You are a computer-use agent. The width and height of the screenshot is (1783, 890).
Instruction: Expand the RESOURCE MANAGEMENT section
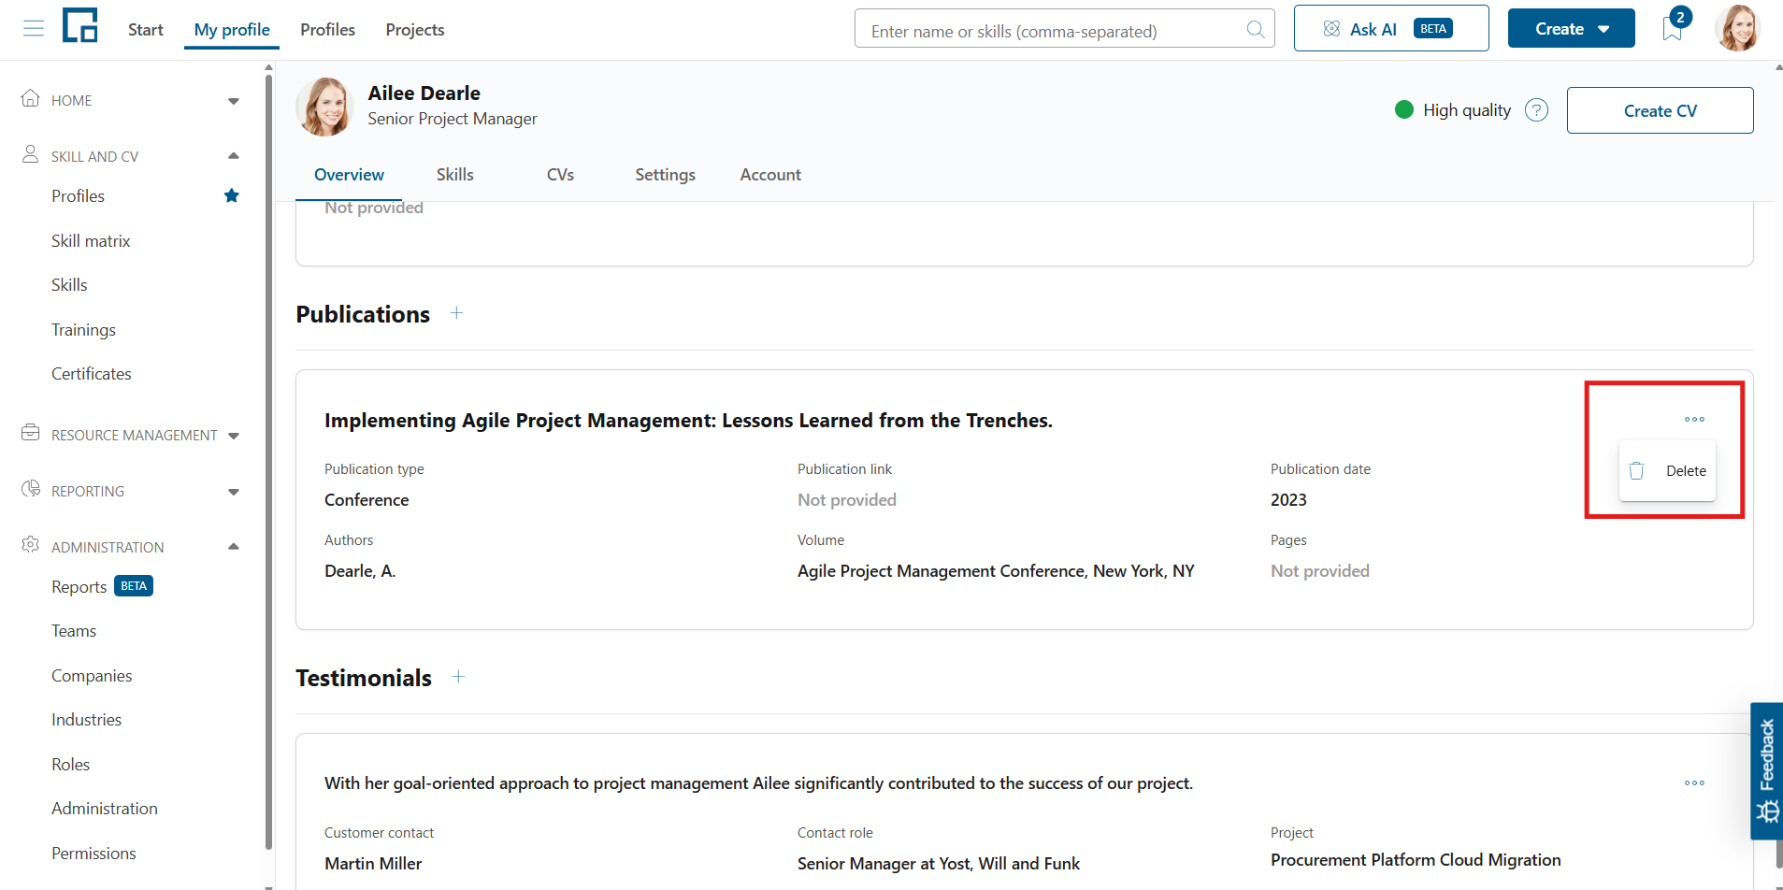pyautogui.click(x=234, y=436)
